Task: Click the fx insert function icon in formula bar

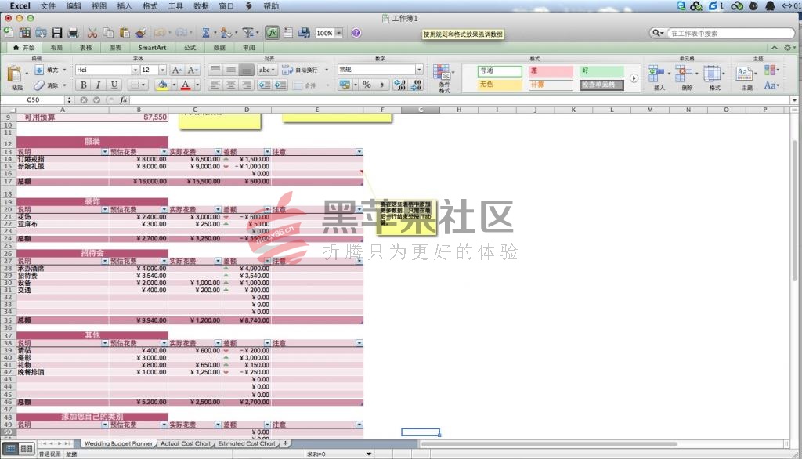Action: point(123,99)
